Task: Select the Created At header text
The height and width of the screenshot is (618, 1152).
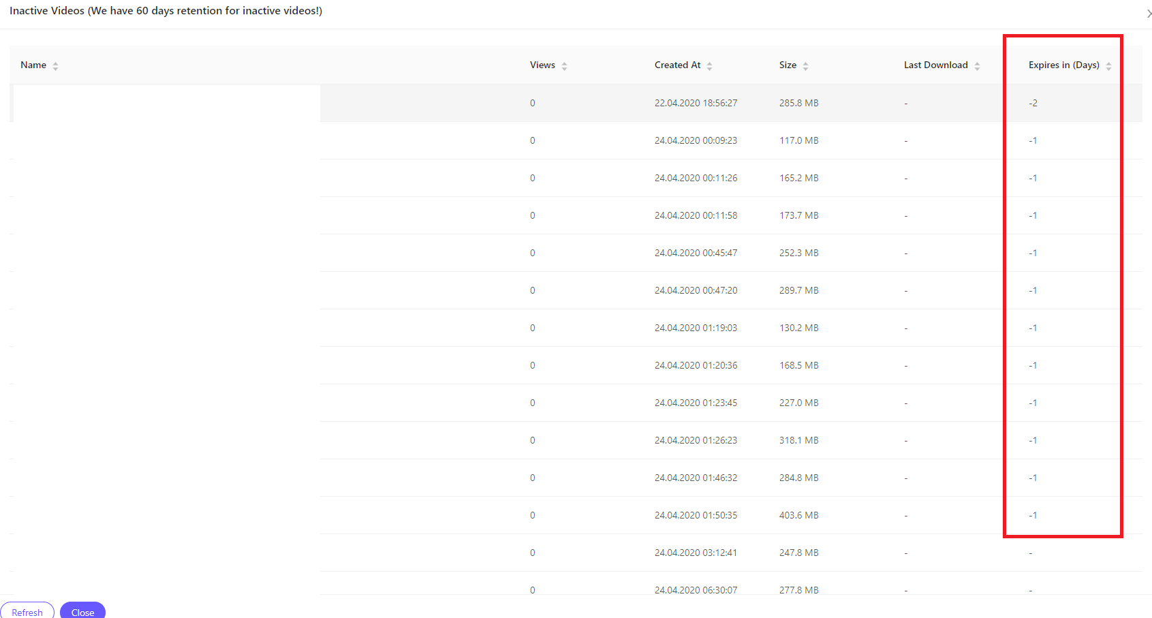Action: 677,65
